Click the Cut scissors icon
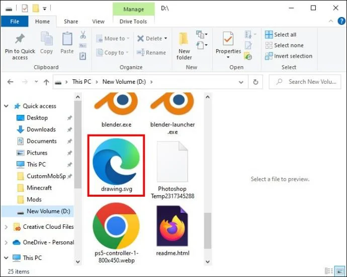Image resolution: width=347 pixels, height=277 pixels. tap(83, 35)
